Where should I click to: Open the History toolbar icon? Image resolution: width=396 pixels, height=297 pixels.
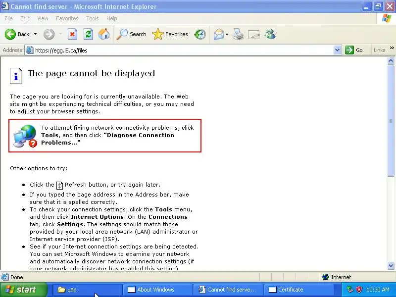(200, 34)
